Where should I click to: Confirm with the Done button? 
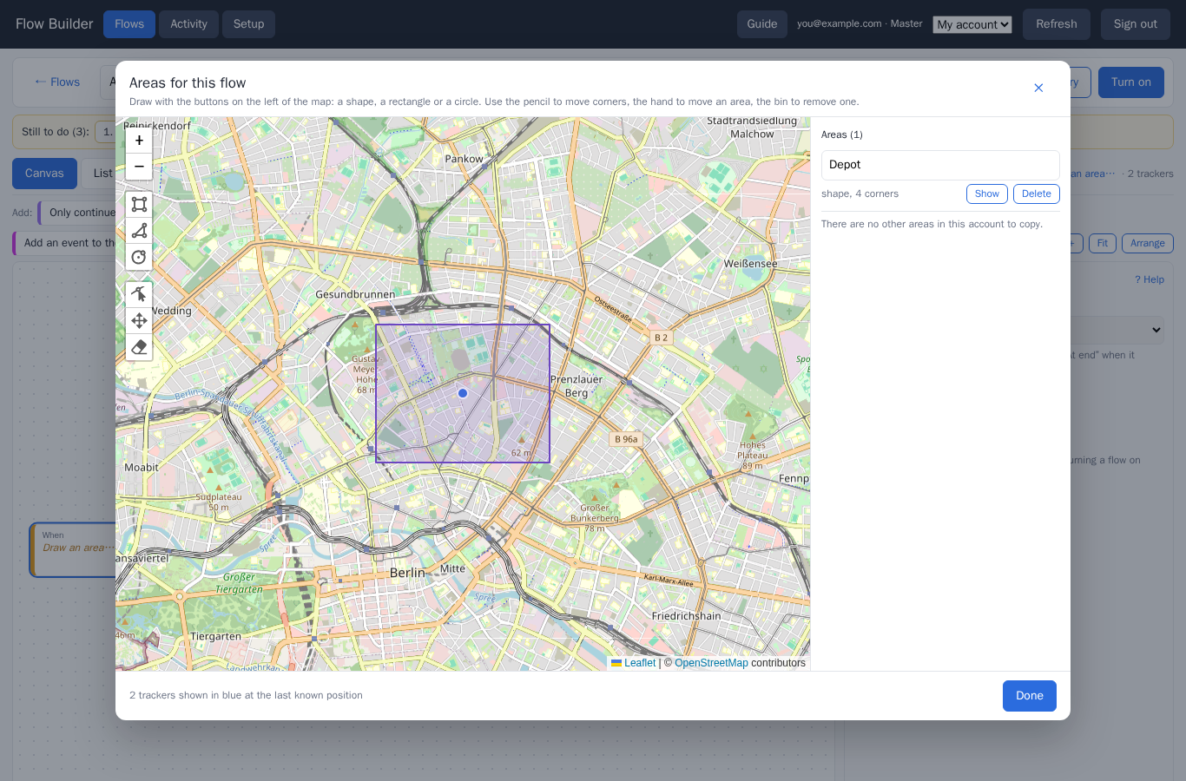pos(1029,696)
